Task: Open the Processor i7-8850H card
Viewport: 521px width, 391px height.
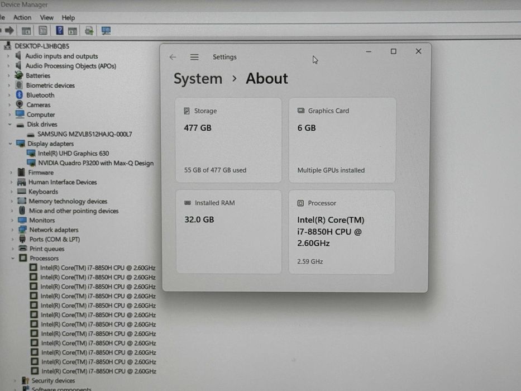Action: (x=342, y=232)
